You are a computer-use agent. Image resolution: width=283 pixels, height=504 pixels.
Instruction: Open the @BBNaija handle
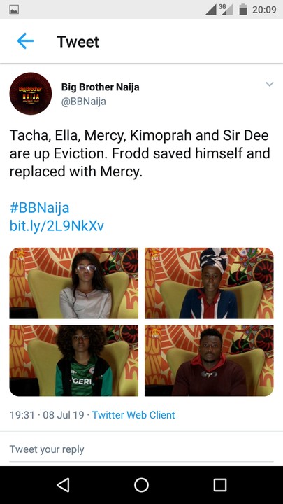tap(83, 101)
